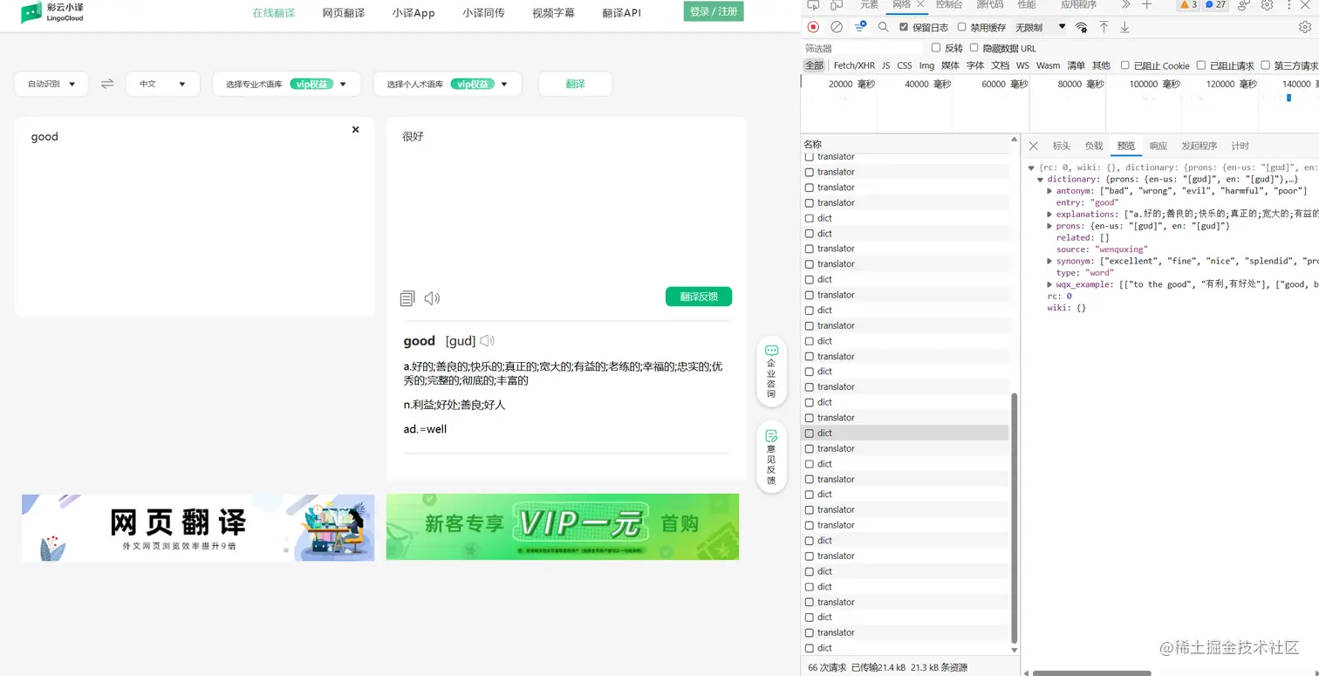
Task: Expand the explanations node
Action: 1049,214
